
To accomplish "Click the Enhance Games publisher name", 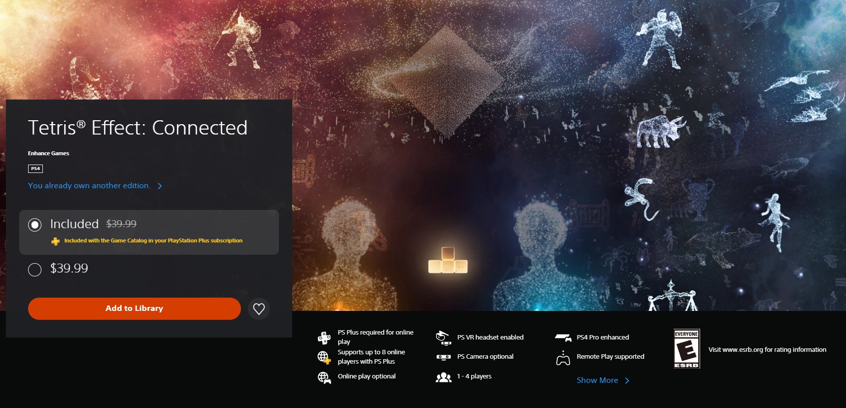I will coord(48,153).
